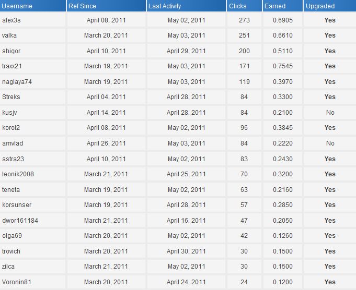Image resolution: width=356 pixels, height=290 pixels.
Task: Sort by the Last Activity column header
Action: (165, 6)
